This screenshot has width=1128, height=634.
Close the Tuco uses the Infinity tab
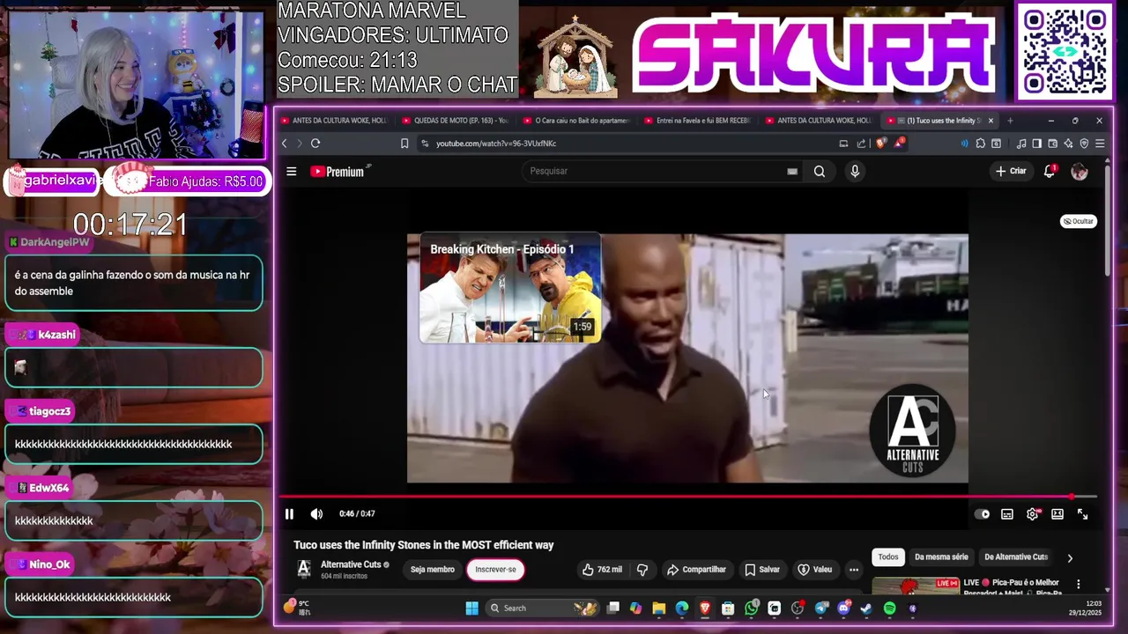(x=991, y=121)
